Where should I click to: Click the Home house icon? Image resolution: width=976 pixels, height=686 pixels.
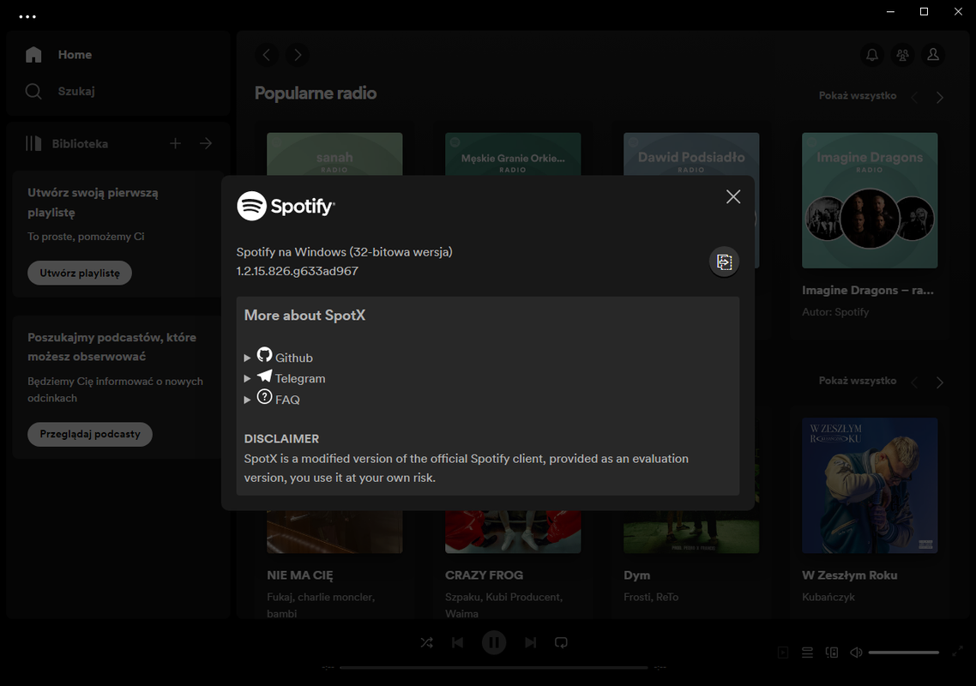[33, 55]
